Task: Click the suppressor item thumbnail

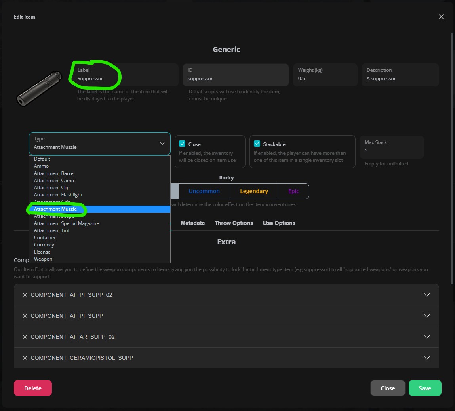Action: 38,88
